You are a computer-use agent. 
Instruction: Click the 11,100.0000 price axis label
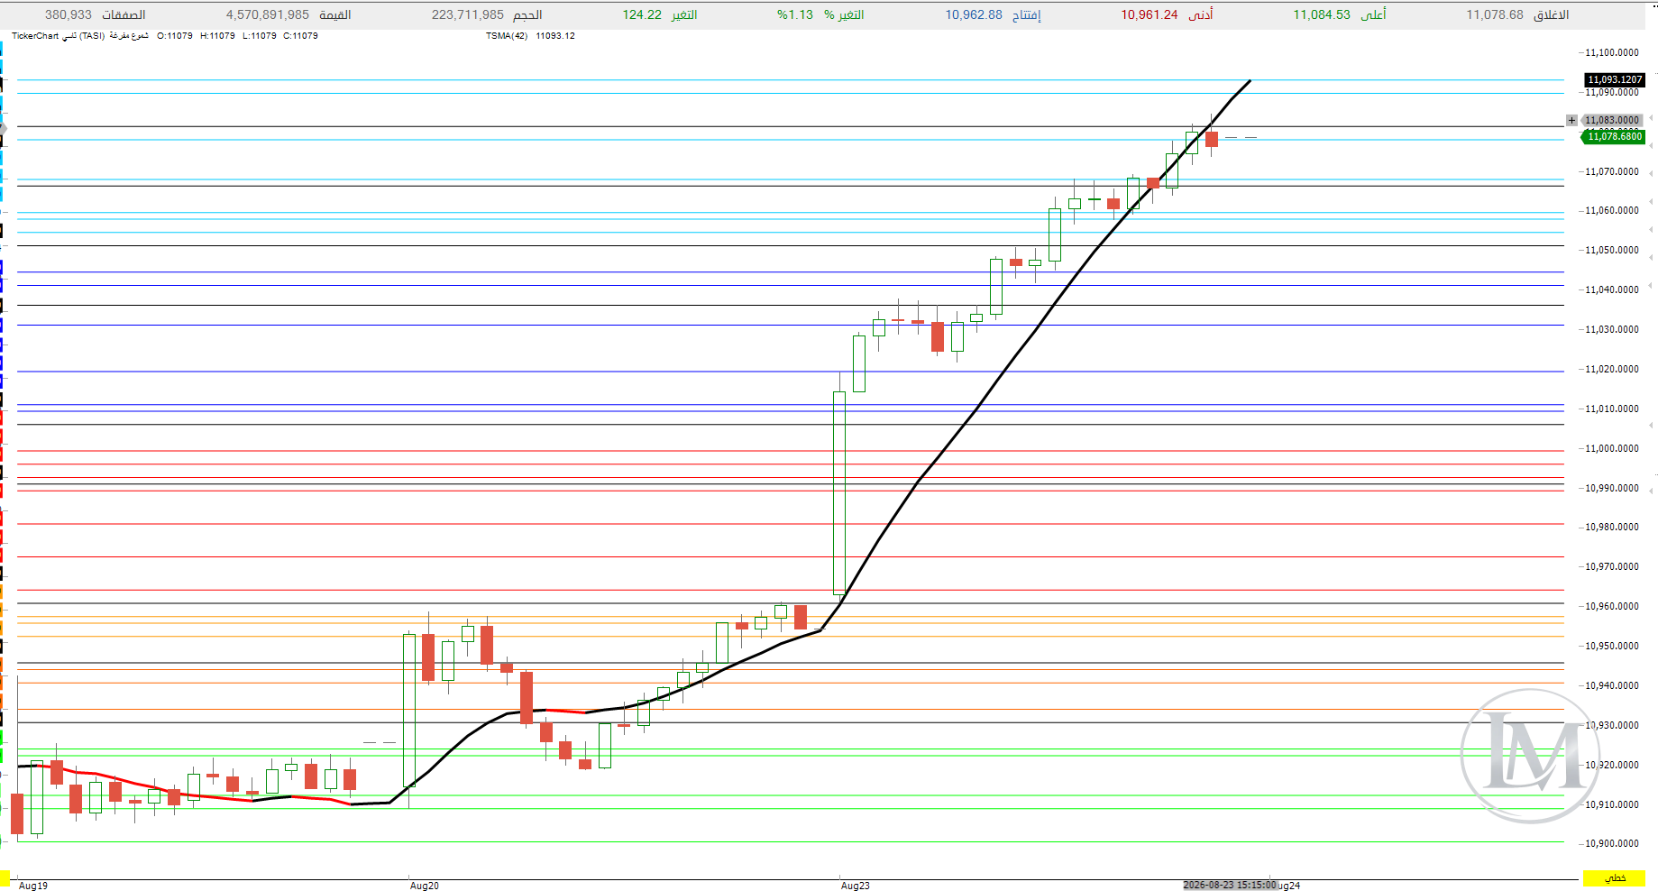tap(1612, 52)
